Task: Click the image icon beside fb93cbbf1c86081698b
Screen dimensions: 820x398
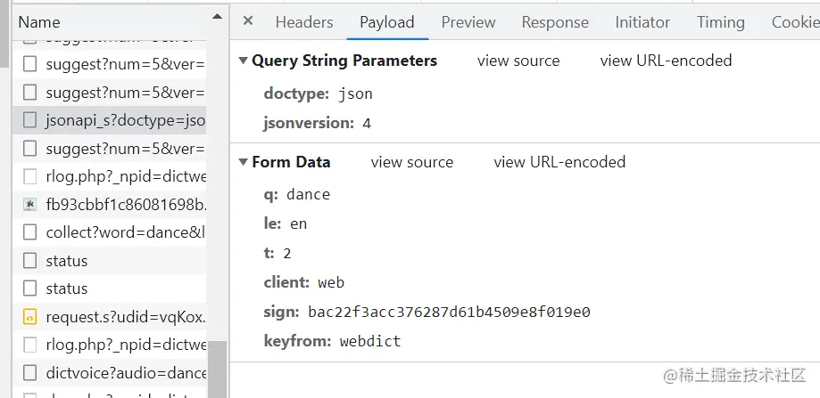Action: [x=30, y=205]
